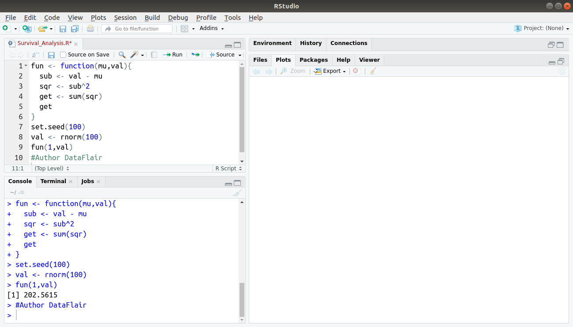Image resolution: width=573 pixels, height=327 pixels.
Task: Close the Jobs tab
Action: click(x=98, y=182)
